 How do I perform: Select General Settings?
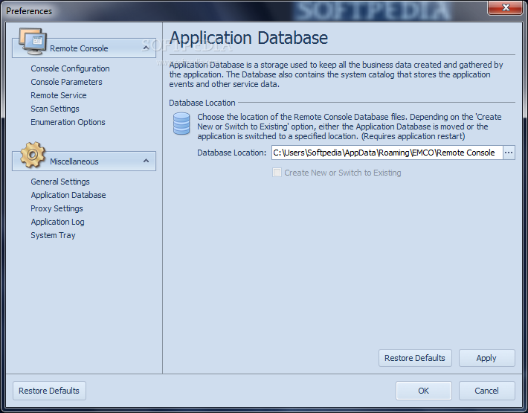60,182
